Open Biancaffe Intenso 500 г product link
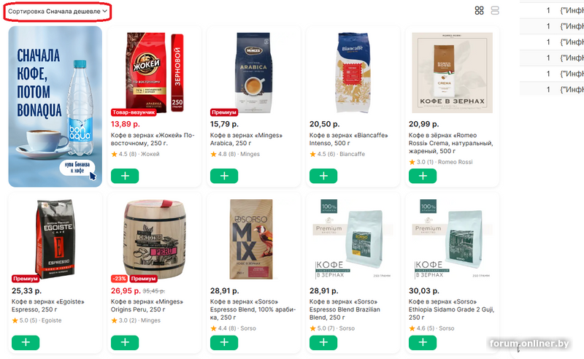Screen dimensions: 584x359 pos(349,139)
